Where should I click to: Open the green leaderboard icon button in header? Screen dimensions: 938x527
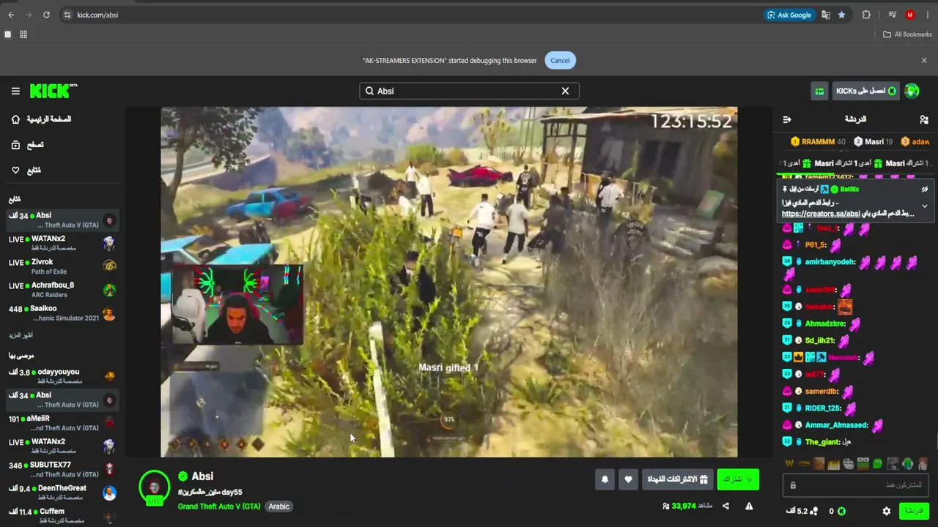[x=820, y=91]
